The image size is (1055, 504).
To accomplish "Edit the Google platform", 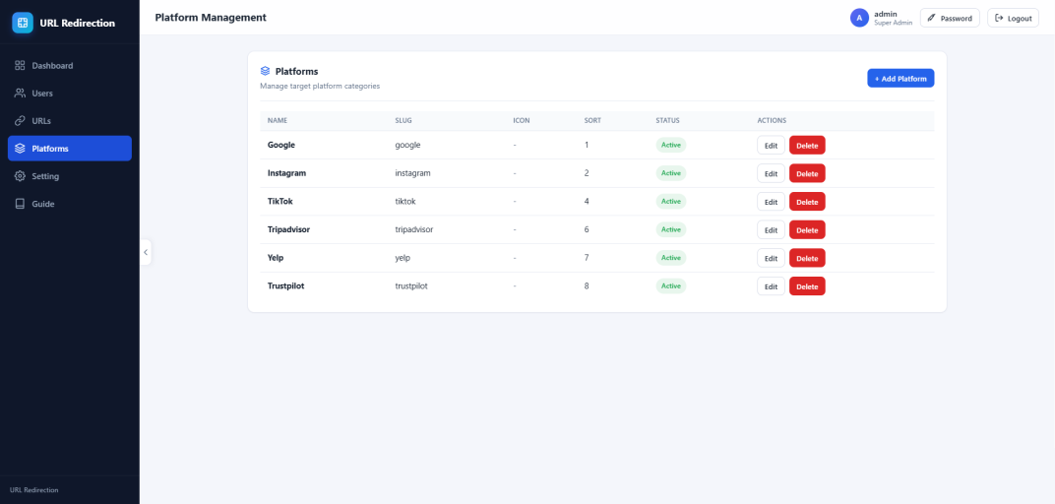I will [771, 146].
